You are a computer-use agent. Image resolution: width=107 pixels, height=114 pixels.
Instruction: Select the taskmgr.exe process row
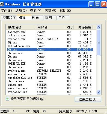[50, 32]
